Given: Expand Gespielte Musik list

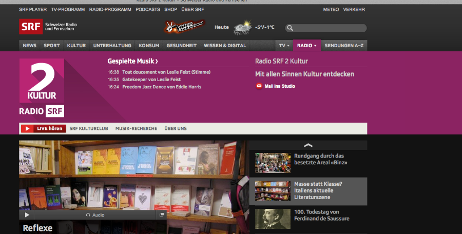Looking at the screenshot, I should (x=132, y=61).
